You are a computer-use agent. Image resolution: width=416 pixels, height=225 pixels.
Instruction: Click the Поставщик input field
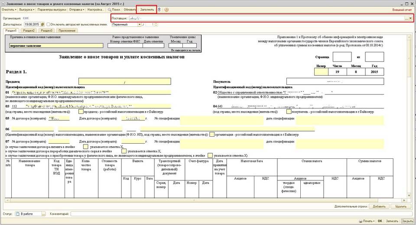[x=266, y=18]
